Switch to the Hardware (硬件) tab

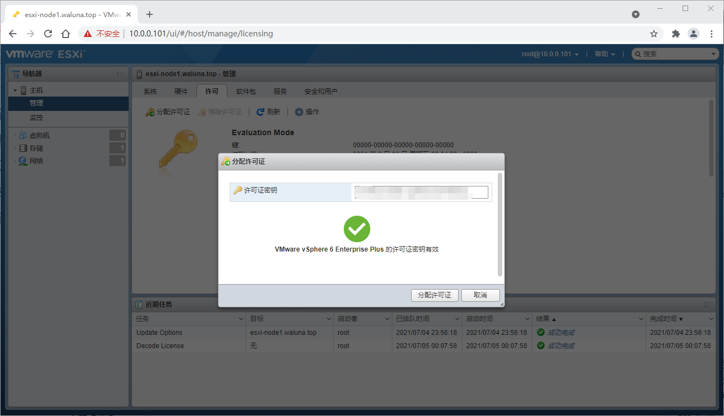(x=181, y=92)
